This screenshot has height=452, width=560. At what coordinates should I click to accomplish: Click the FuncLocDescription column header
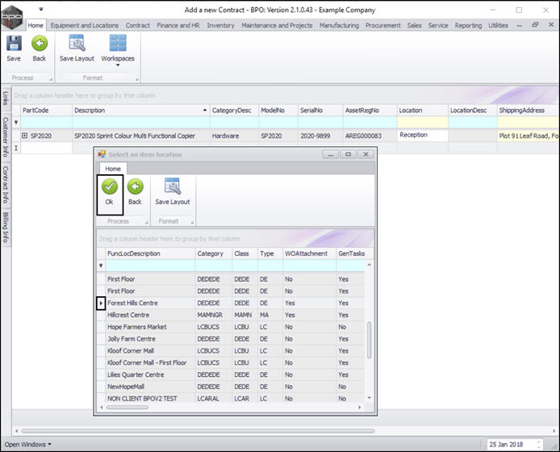pyautogui.click(x=150, y=253)
